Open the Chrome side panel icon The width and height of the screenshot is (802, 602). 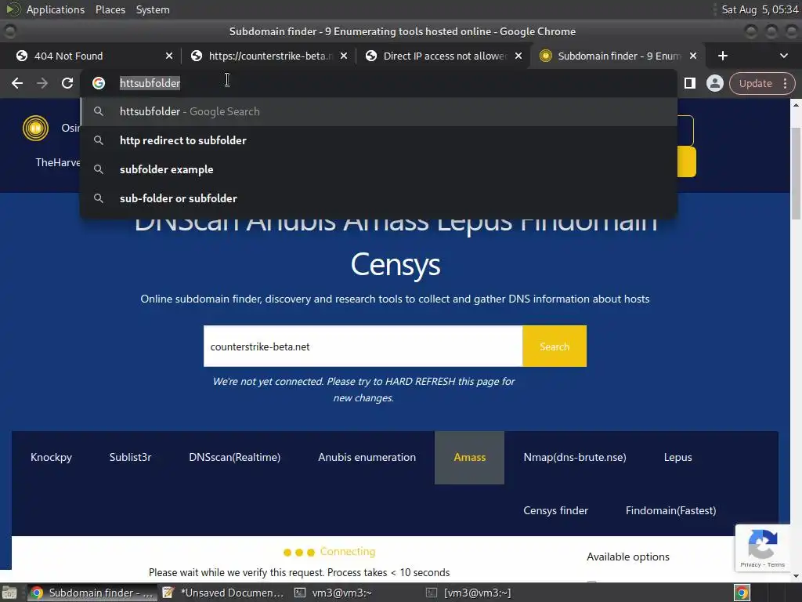click(x=689, y=83)
